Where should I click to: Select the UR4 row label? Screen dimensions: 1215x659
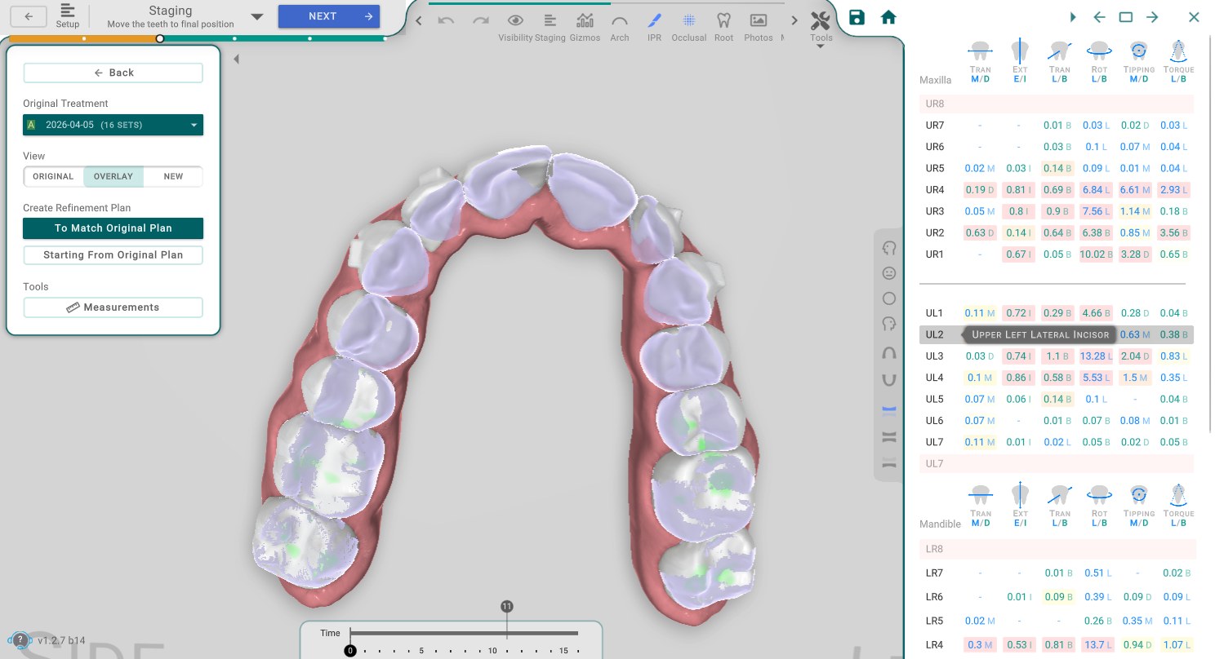click(x=935, y=190)
